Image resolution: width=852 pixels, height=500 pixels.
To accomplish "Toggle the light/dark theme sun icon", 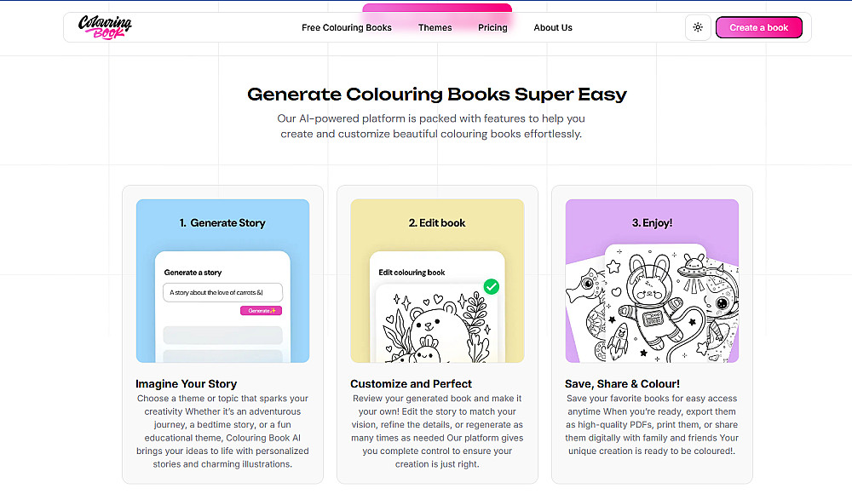I will click(x=698, y=27).
